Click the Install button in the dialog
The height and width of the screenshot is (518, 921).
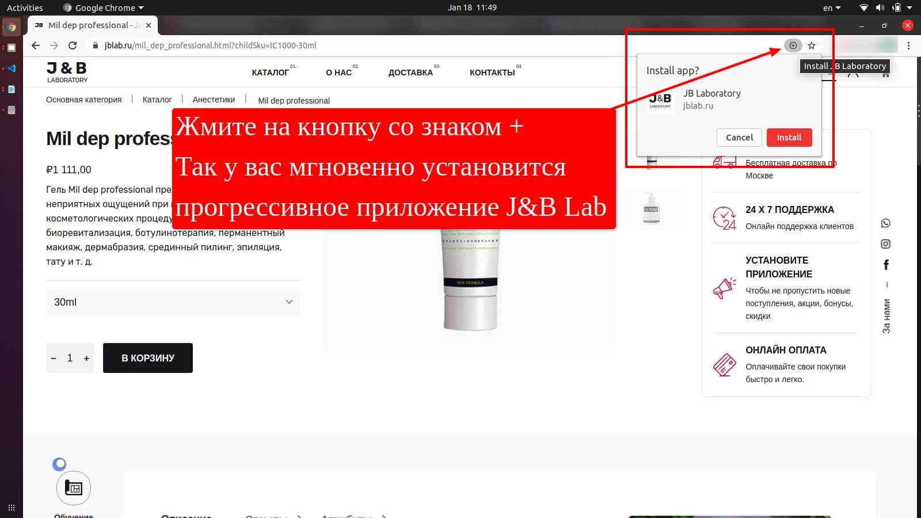(789, 138)
